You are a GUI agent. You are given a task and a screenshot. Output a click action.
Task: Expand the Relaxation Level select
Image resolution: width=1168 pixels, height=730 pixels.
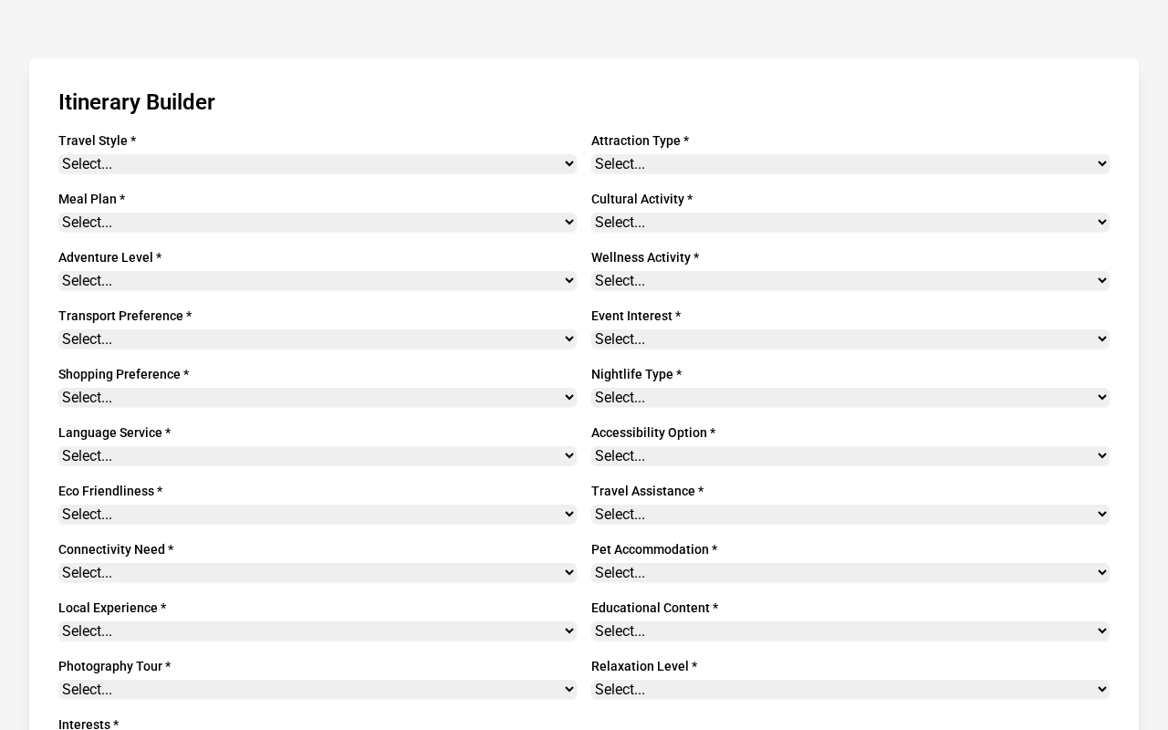(850, 690)
